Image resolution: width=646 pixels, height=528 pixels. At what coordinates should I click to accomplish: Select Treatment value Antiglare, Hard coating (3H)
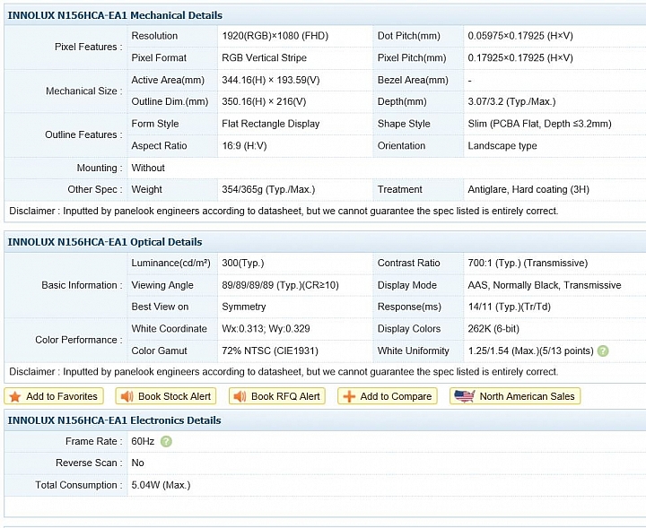tap(528, 190)
